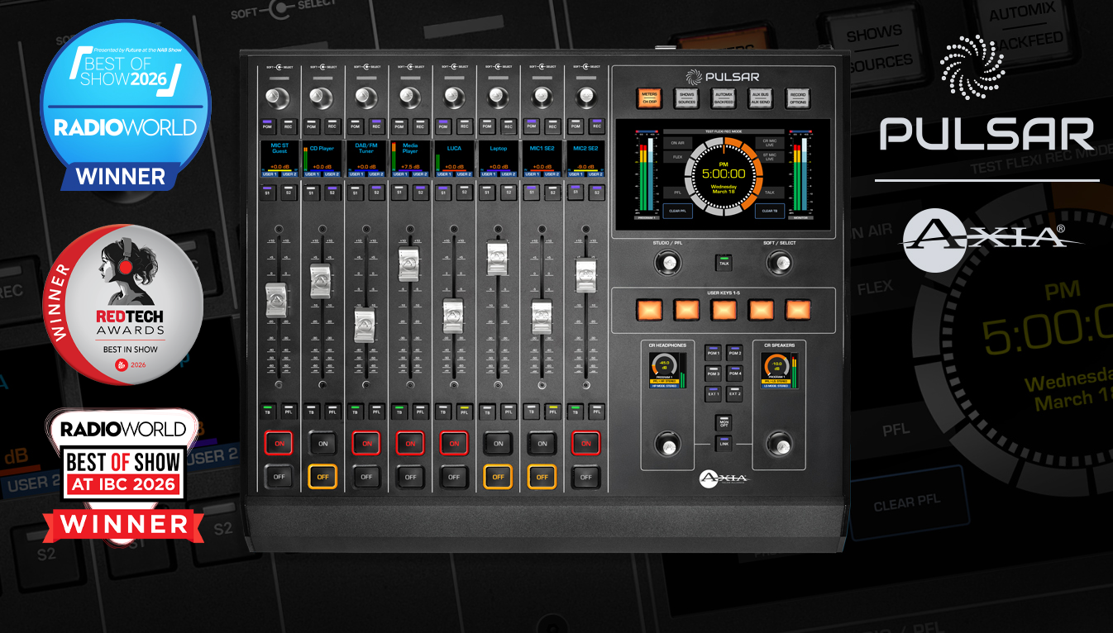Click the small Axia logo on the console
This screenshot has height=633, width=1113.
[x=724, y=478]
